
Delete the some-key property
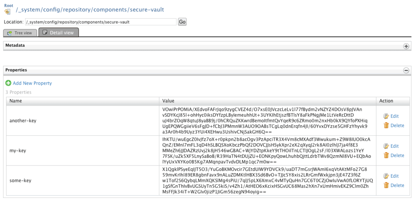point(397,186)
